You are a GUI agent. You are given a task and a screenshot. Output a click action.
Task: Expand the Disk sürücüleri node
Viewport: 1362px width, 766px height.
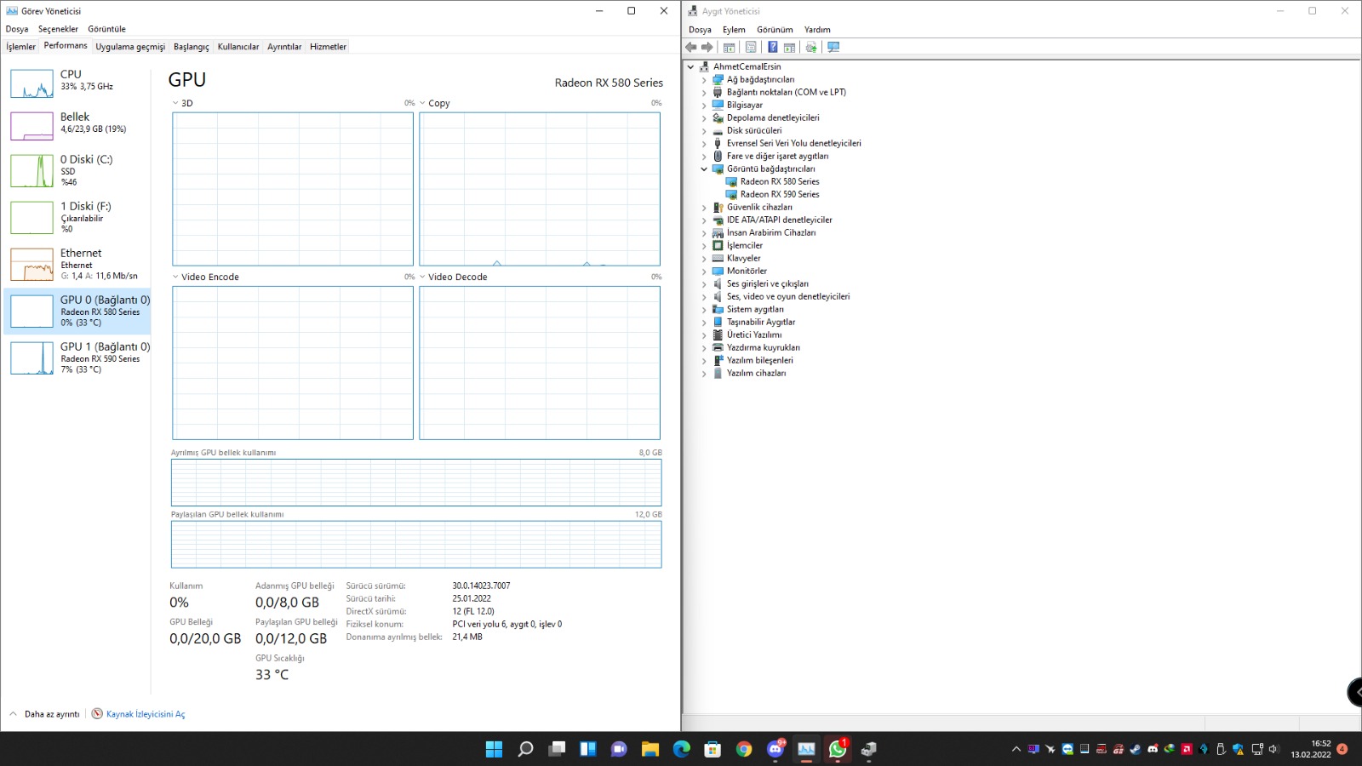tap(704, 130)
